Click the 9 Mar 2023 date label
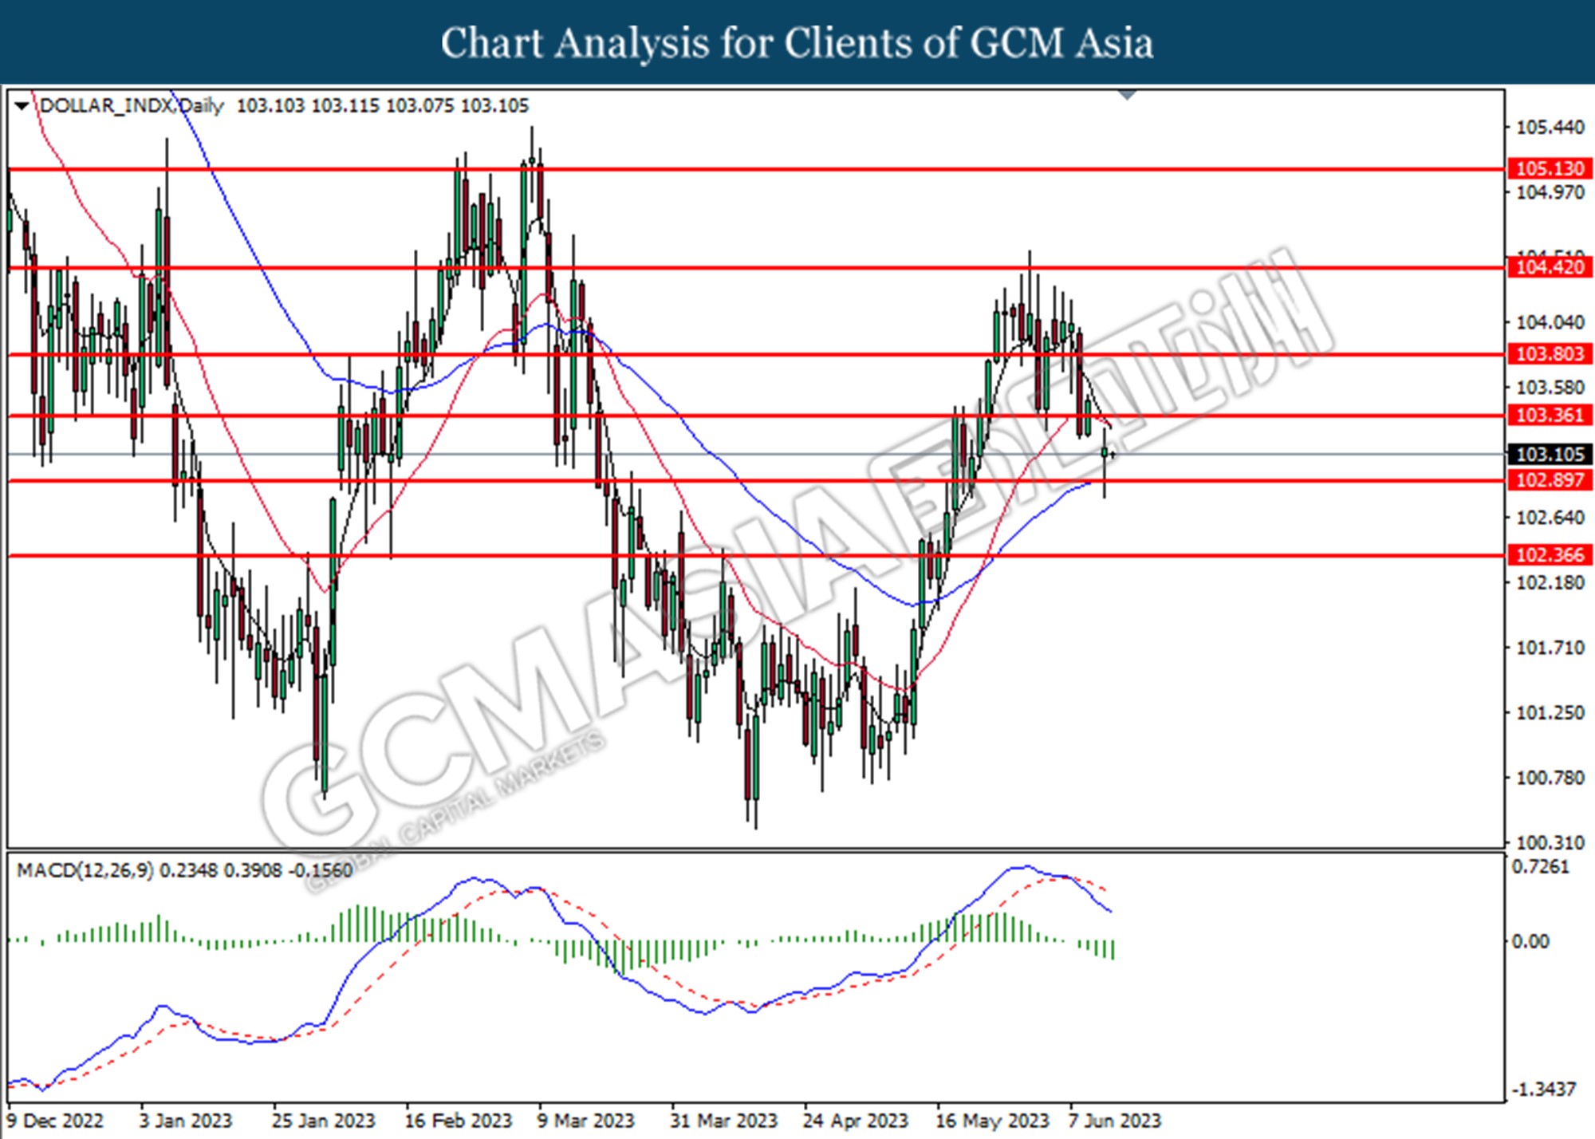Screen dimensions: 1595x1139 coord(585,1121)
